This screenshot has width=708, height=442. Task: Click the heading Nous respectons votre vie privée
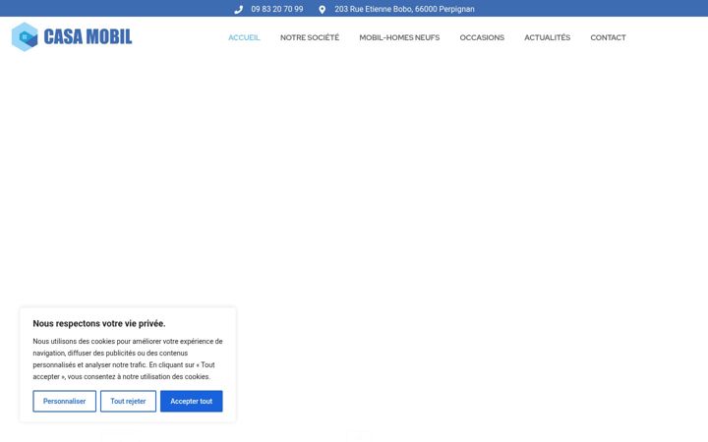coord(99,323)
